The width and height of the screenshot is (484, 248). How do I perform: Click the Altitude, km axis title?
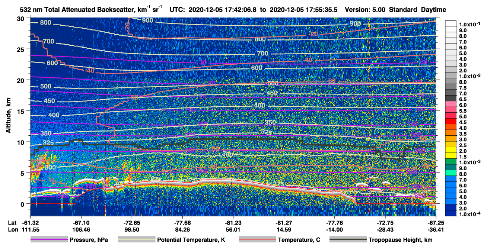pyautogui.click(x=8, y=116)
